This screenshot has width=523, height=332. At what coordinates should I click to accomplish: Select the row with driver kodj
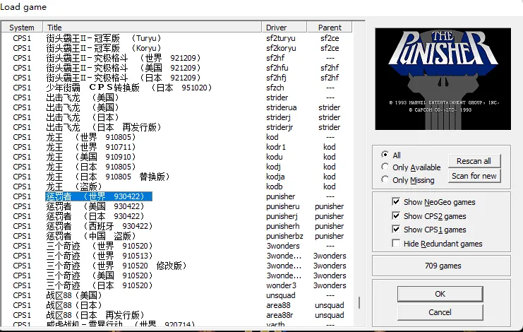point(176,167)
